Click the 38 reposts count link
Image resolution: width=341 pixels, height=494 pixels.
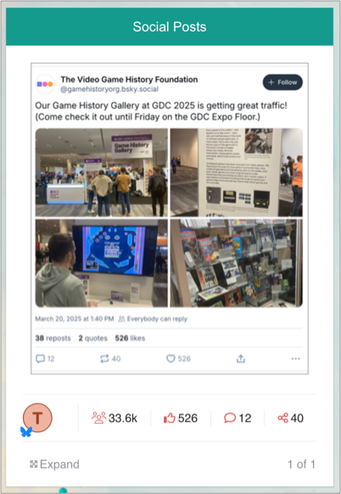pos(53,338)
